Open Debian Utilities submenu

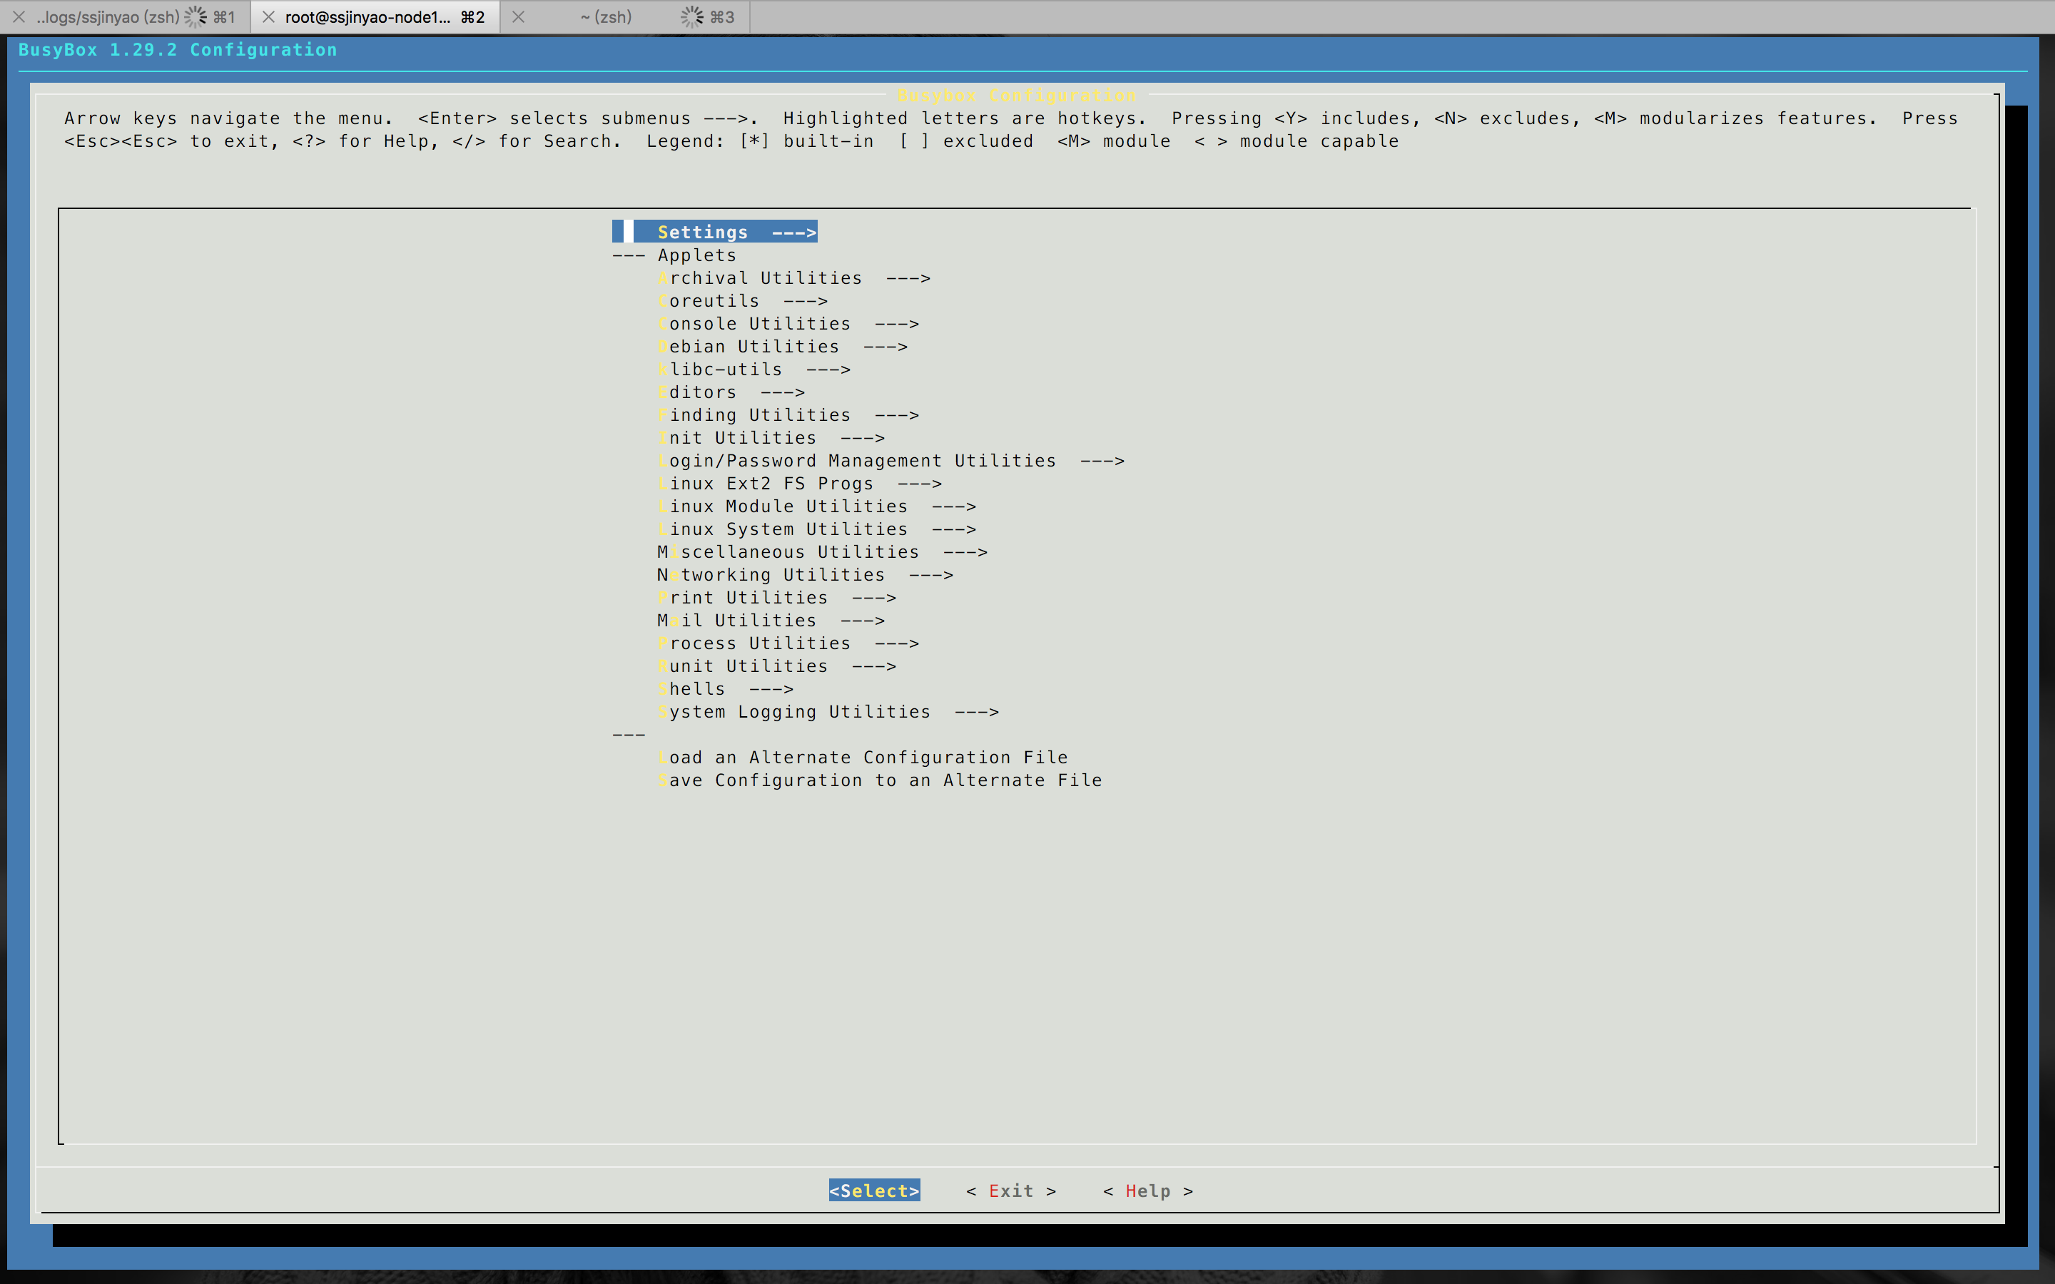(782, 347)
